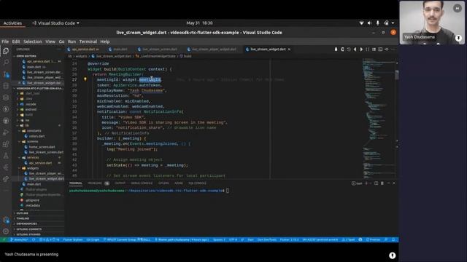The width and height of the screenshot is (467, 262).
Task: Click the May 31 18:30 clock
Action: (x=199, y=23)
